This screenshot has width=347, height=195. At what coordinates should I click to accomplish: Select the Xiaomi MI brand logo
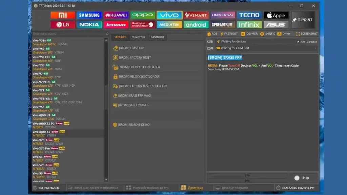click(63, 15)
